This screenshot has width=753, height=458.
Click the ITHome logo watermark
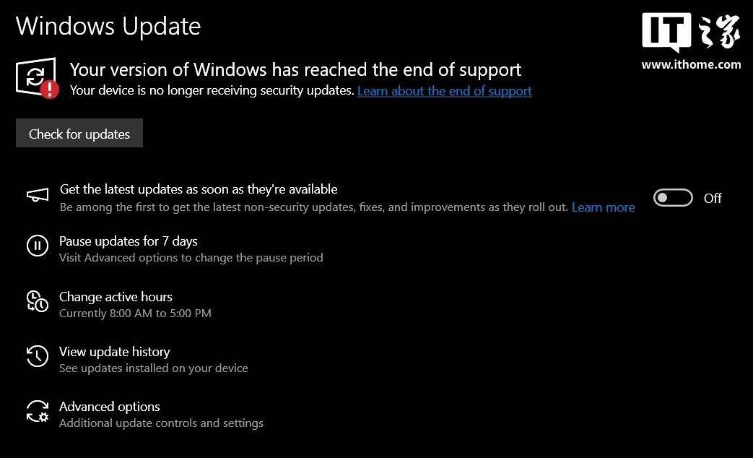coord(691,33)
